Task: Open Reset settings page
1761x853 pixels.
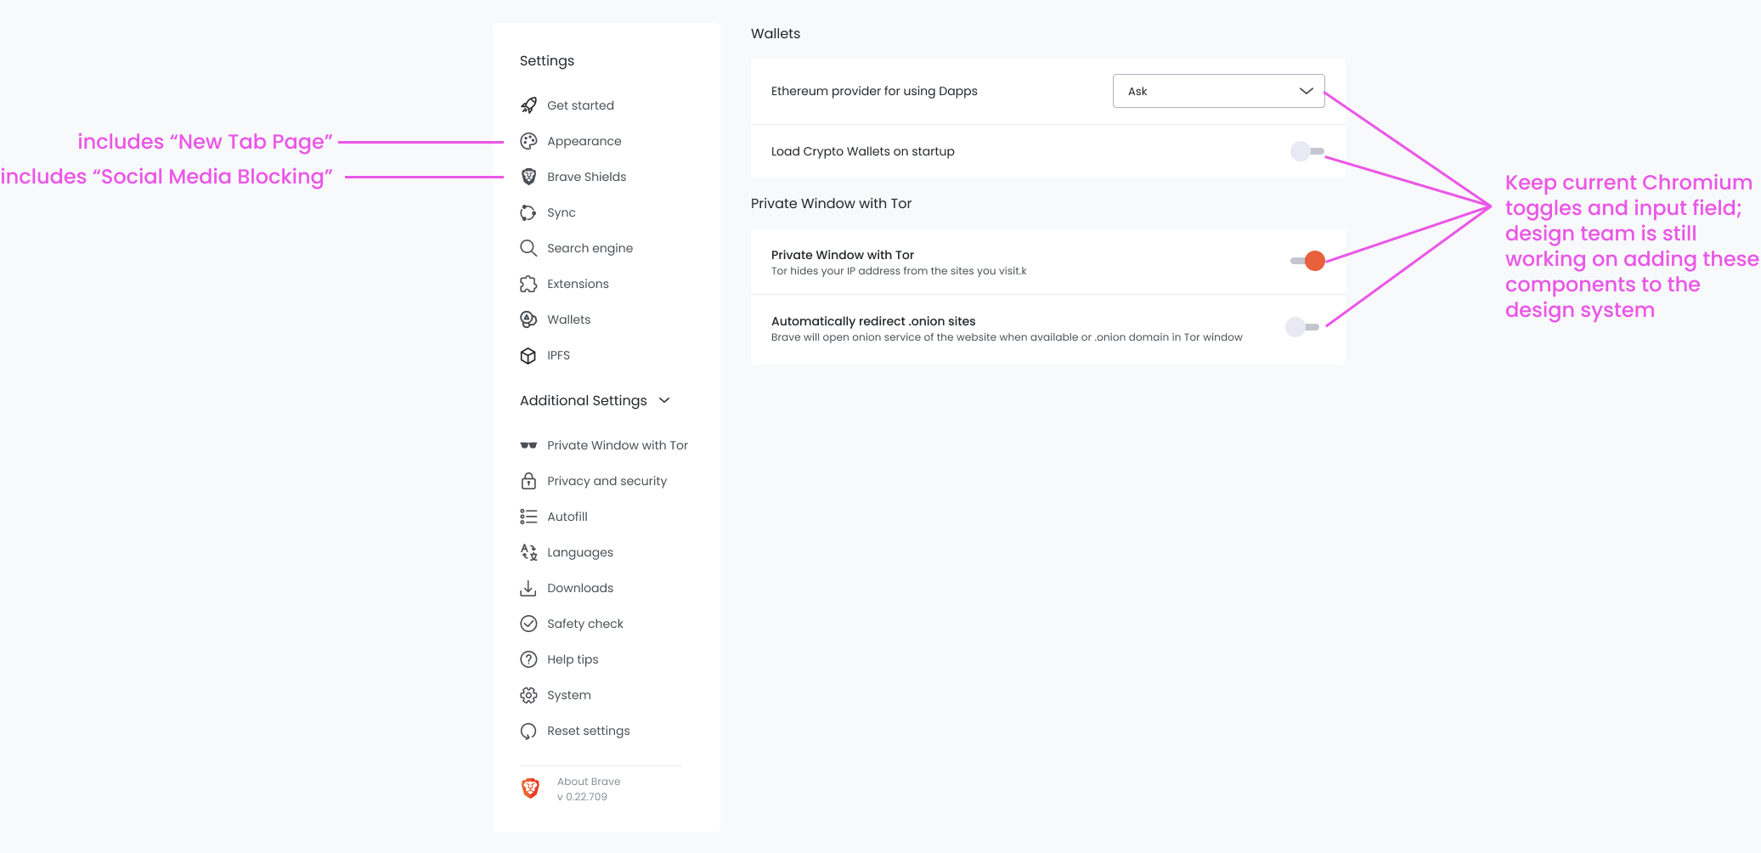Action: pos(588,731)
